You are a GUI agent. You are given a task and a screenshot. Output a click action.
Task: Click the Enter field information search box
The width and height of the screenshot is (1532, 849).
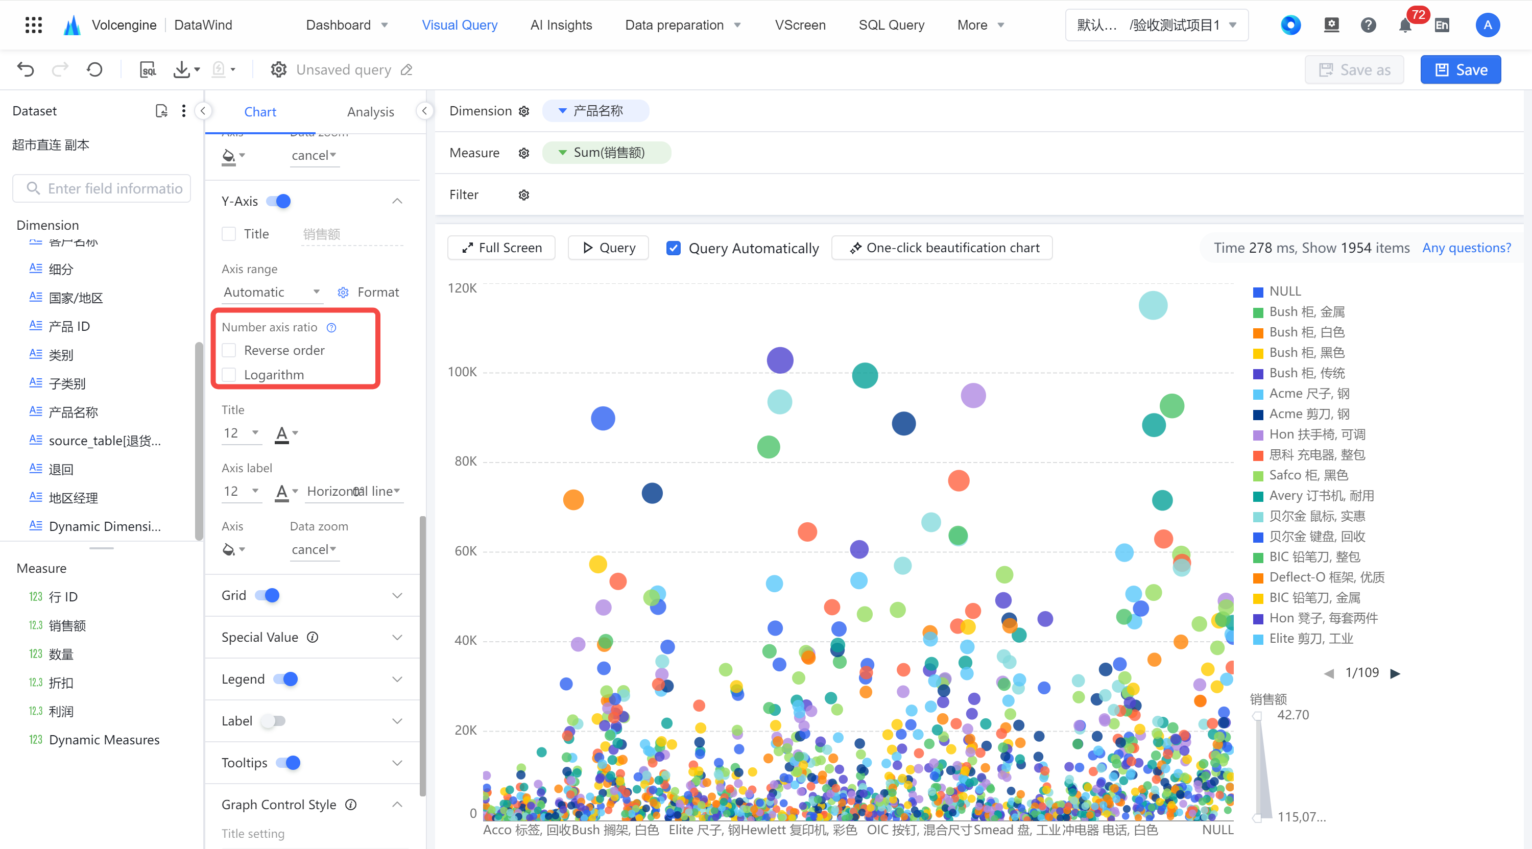click(102, 188)
